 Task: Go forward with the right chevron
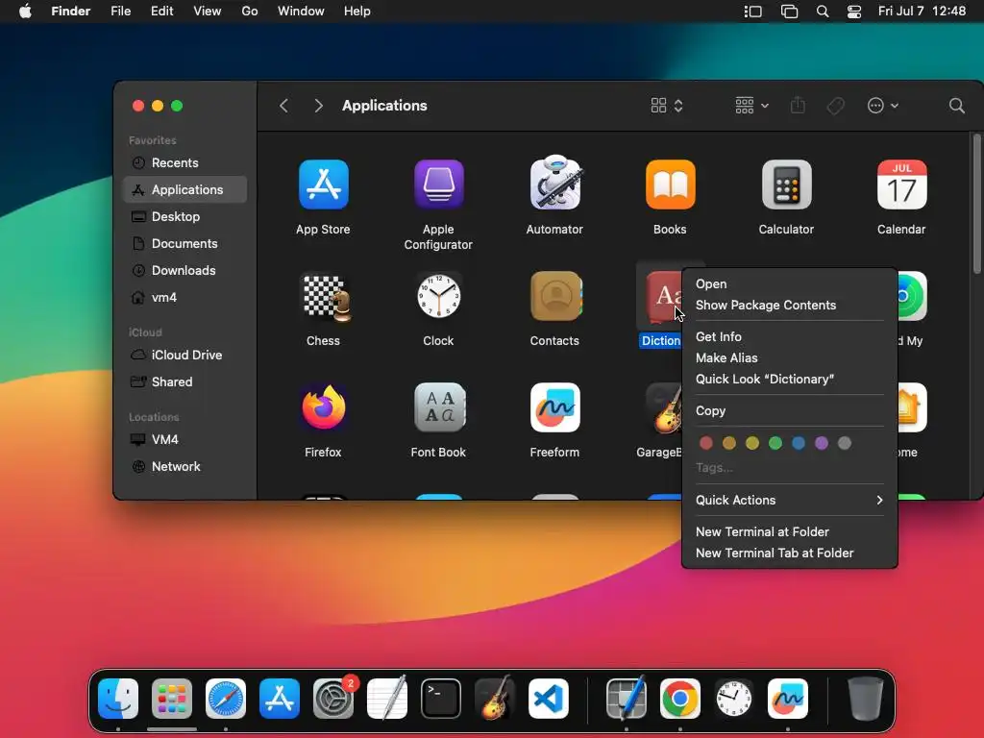[x=318, y=106]
